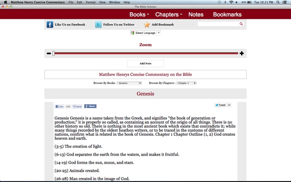This screenshot has width=291, height=182.
Task: Click the Facebook Send button
Action: [77, 106]
